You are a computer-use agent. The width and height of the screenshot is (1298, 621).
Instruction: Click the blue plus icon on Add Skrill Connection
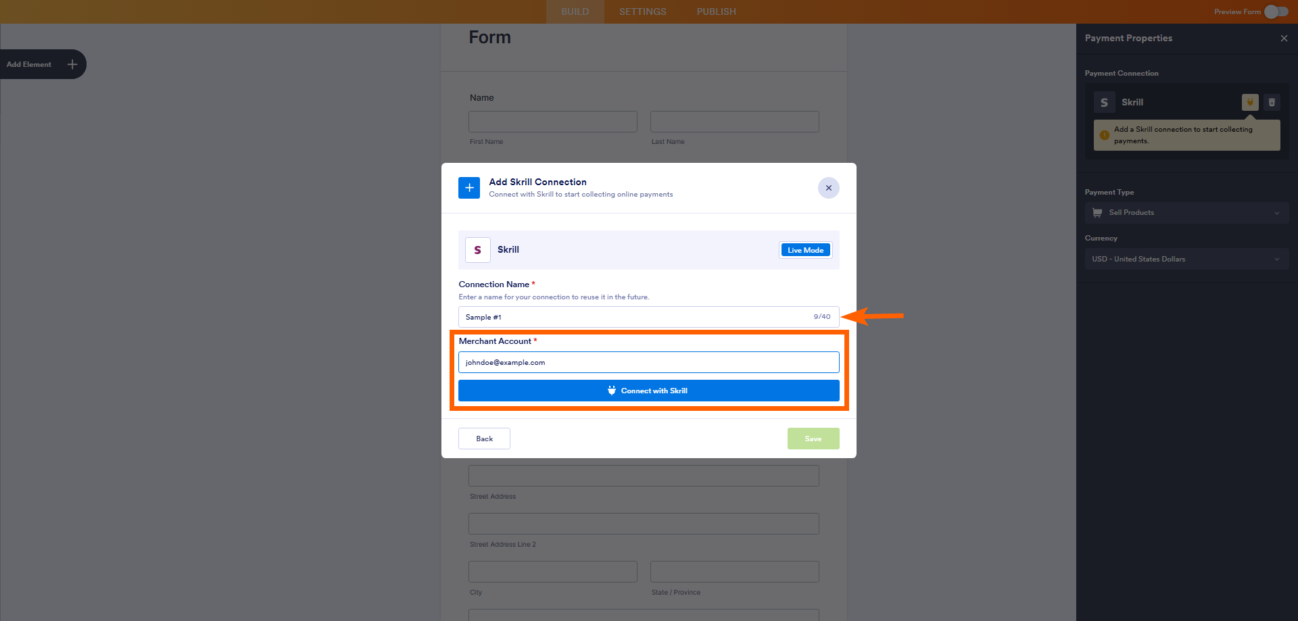pyautogui.click(x=469, y=188)
